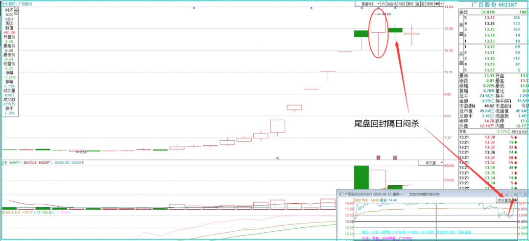Image resolution: width=529 pixels, height=241 pixels.
Task: Click the leftmost blue diamond marker at chart top
Action: (x=194, y=8)
